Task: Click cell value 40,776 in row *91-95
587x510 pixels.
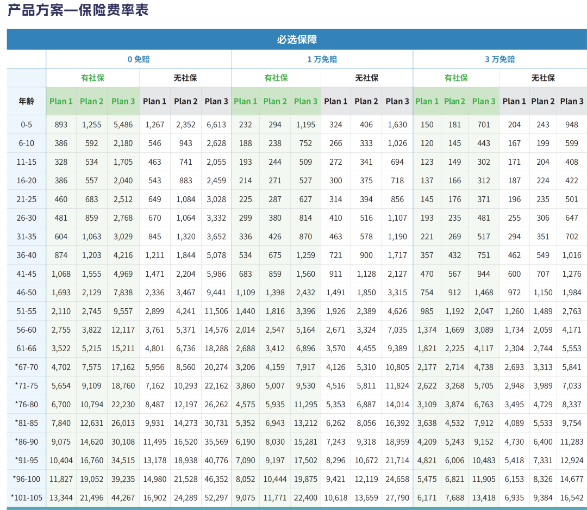Action: point(216,461)
